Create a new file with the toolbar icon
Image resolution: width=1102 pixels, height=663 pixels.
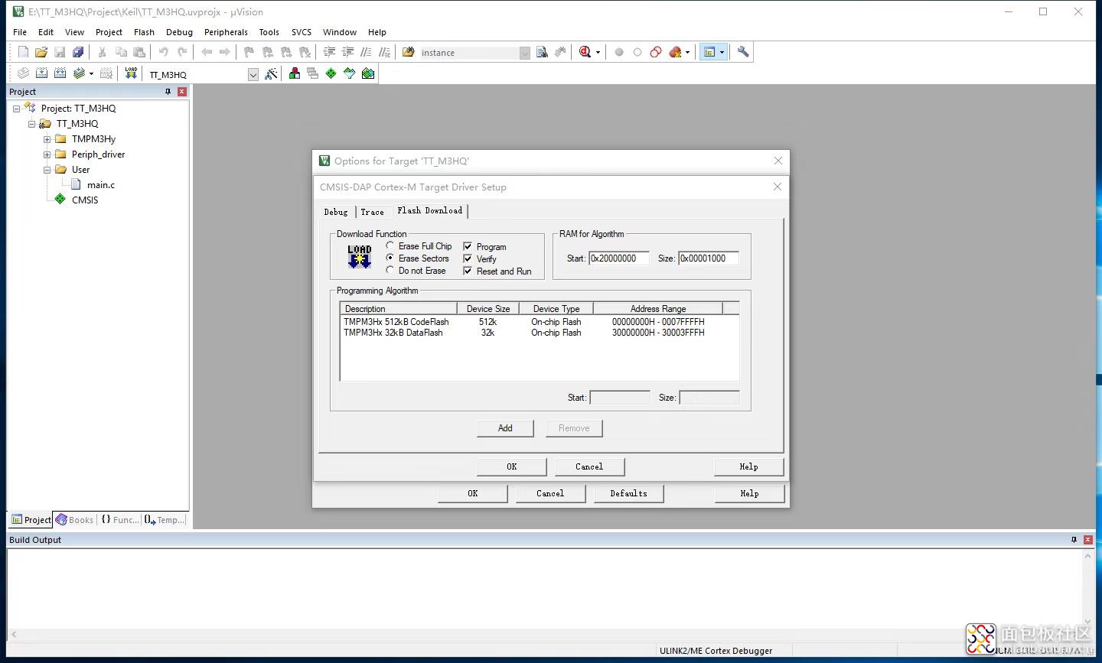pyautogui.click(x=23, y=52)
